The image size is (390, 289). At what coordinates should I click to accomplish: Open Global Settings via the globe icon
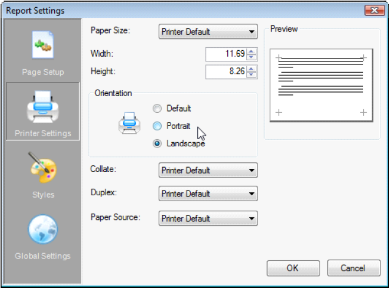click(x=43, y=229)
